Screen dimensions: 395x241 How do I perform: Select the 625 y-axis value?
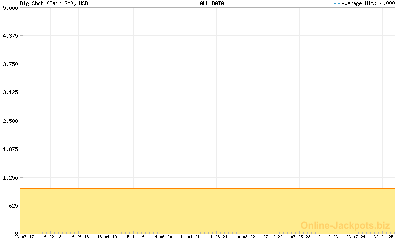[x=12, y=206]
